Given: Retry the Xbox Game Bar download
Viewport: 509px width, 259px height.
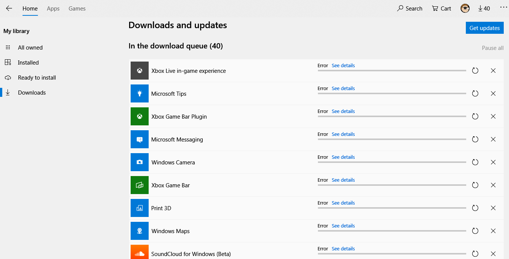Looking at the screenshot, I should 475,185.
